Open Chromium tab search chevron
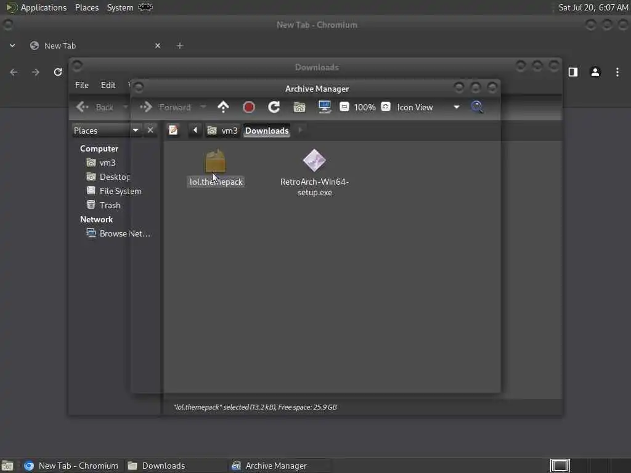The image size is (631, 473). pyautogui.click(x=12, y=46)
